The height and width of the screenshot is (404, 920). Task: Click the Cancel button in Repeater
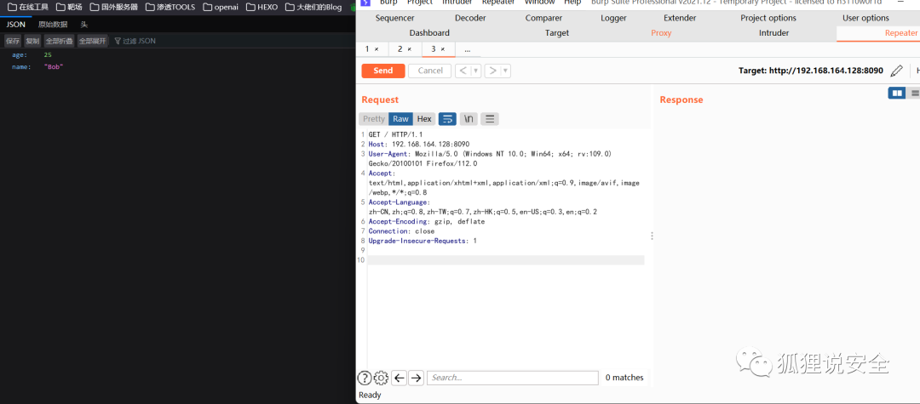pyautogui.click(x=430, y=71)
